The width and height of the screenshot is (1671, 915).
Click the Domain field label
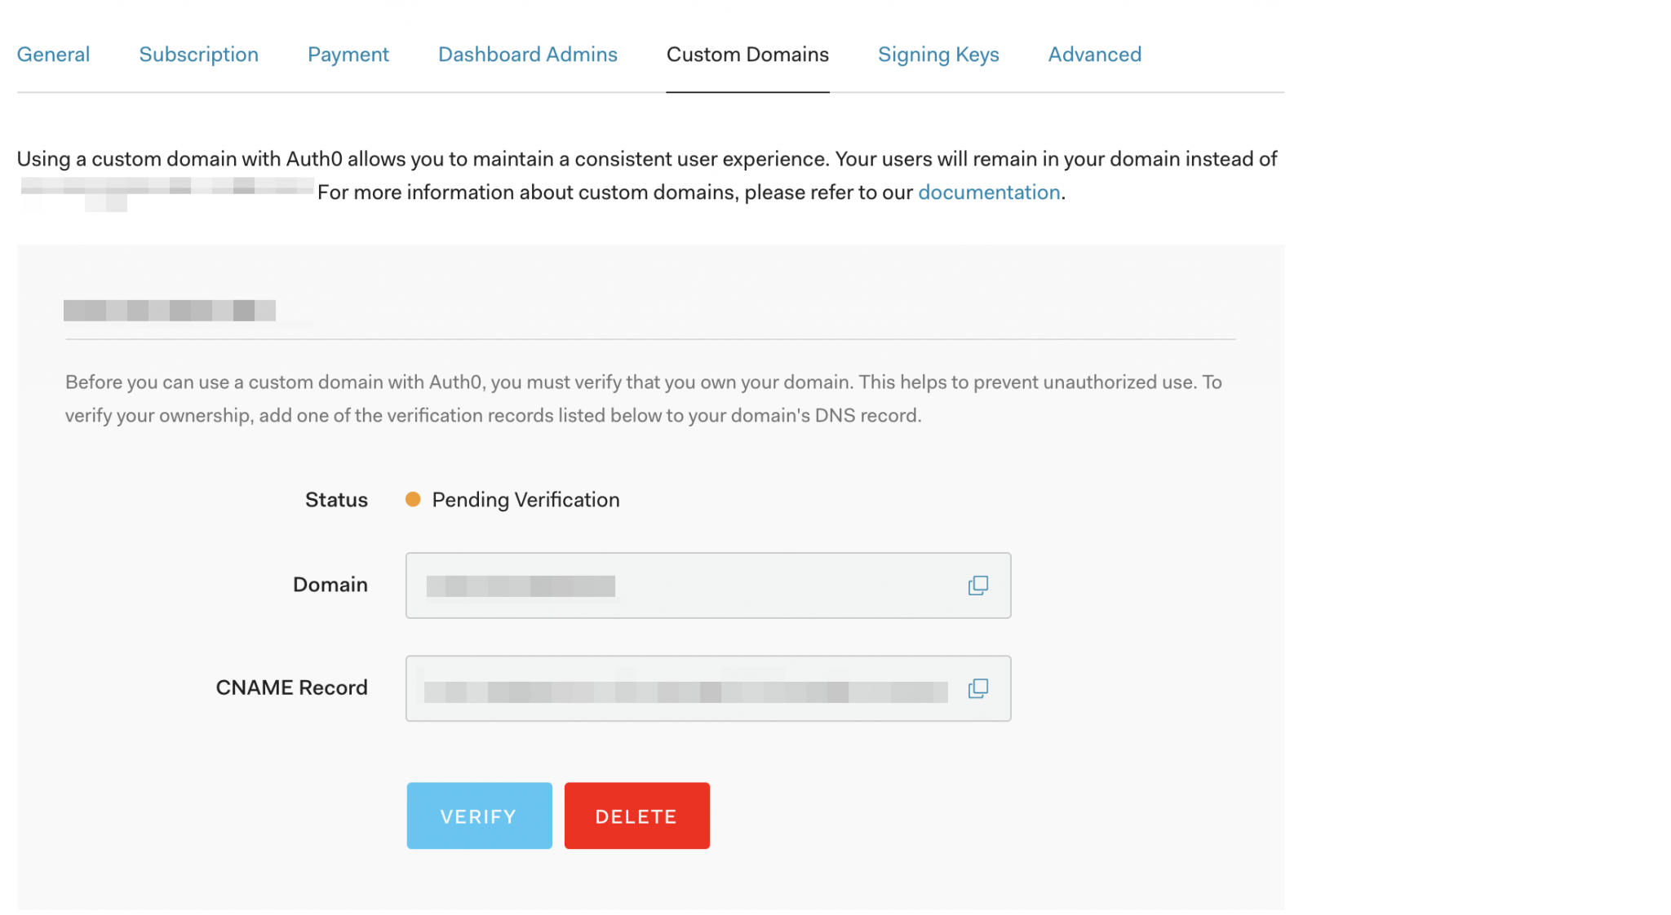[330, 585]
